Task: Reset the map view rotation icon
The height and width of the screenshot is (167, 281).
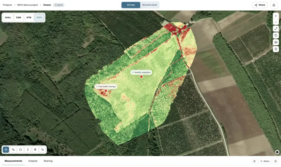Action: tap(276, 35)
